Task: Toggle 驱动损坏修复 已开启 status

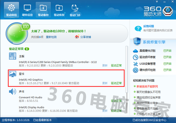Action: coord(167,57)
